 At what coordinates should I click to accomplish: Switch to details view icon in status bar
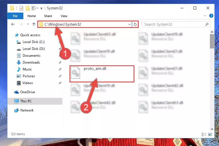pos(204,134)
